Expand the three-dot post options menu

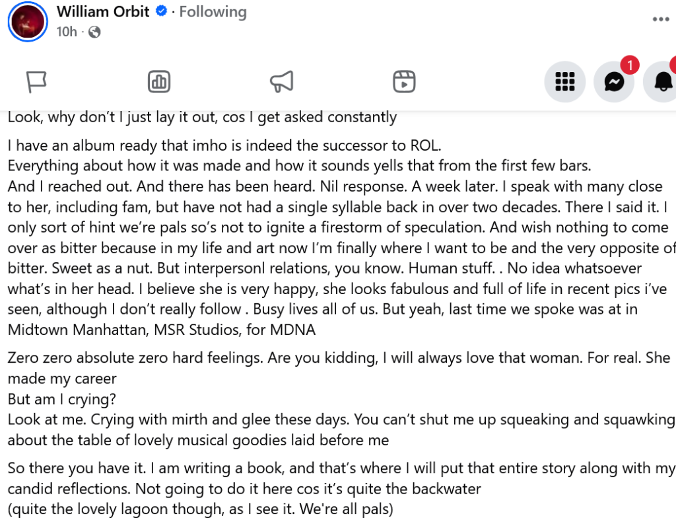tap(661, 19)
